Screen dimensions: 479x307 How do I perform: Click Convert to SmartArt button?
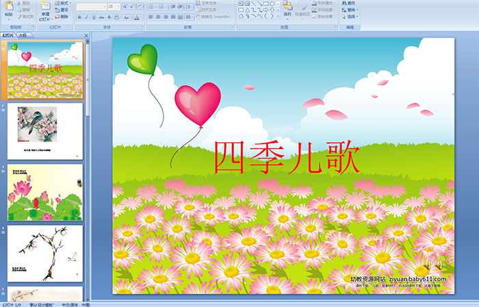coord(217,16)
